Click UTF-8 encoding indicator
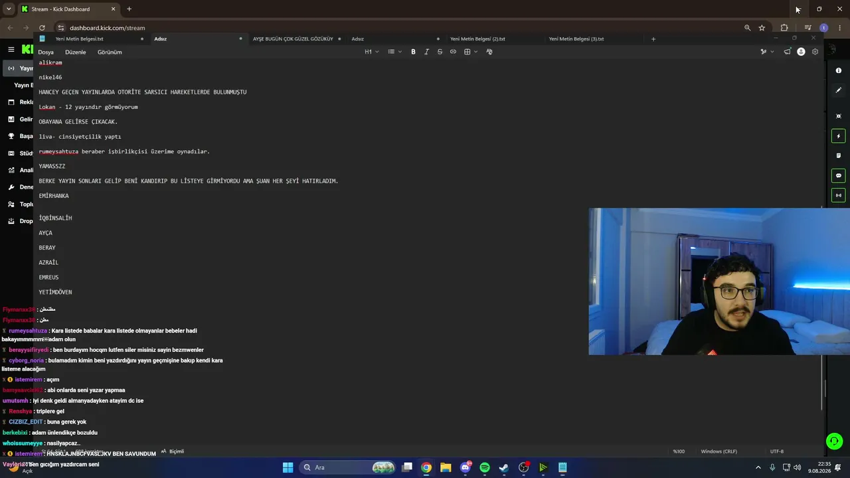The height and width of the screenshot is (478, 850). click(777, 451)
